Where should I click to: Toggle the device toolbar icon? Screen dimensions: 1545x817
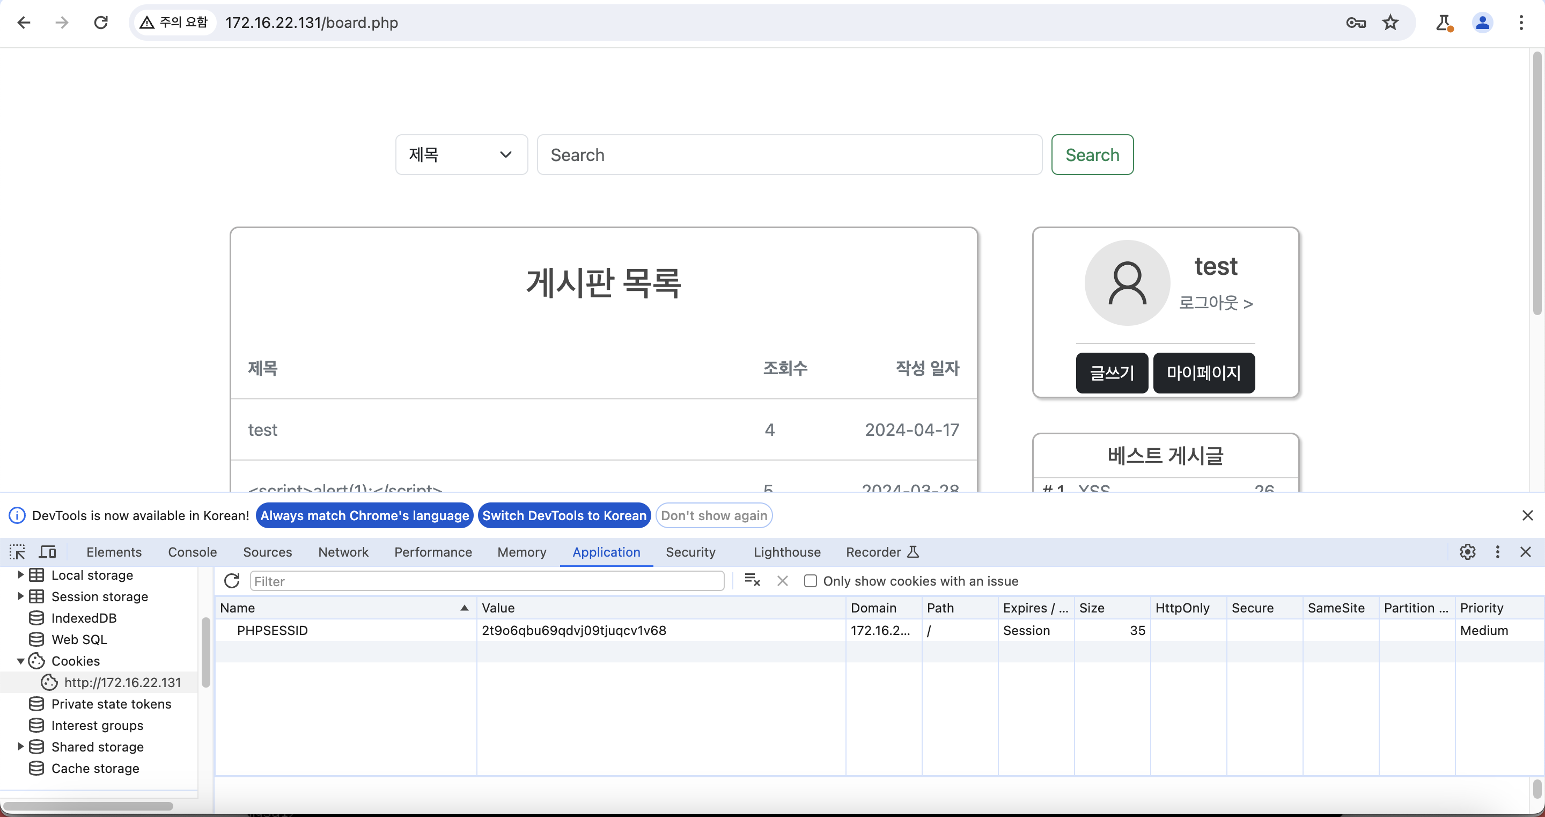[x=47, y=552]
